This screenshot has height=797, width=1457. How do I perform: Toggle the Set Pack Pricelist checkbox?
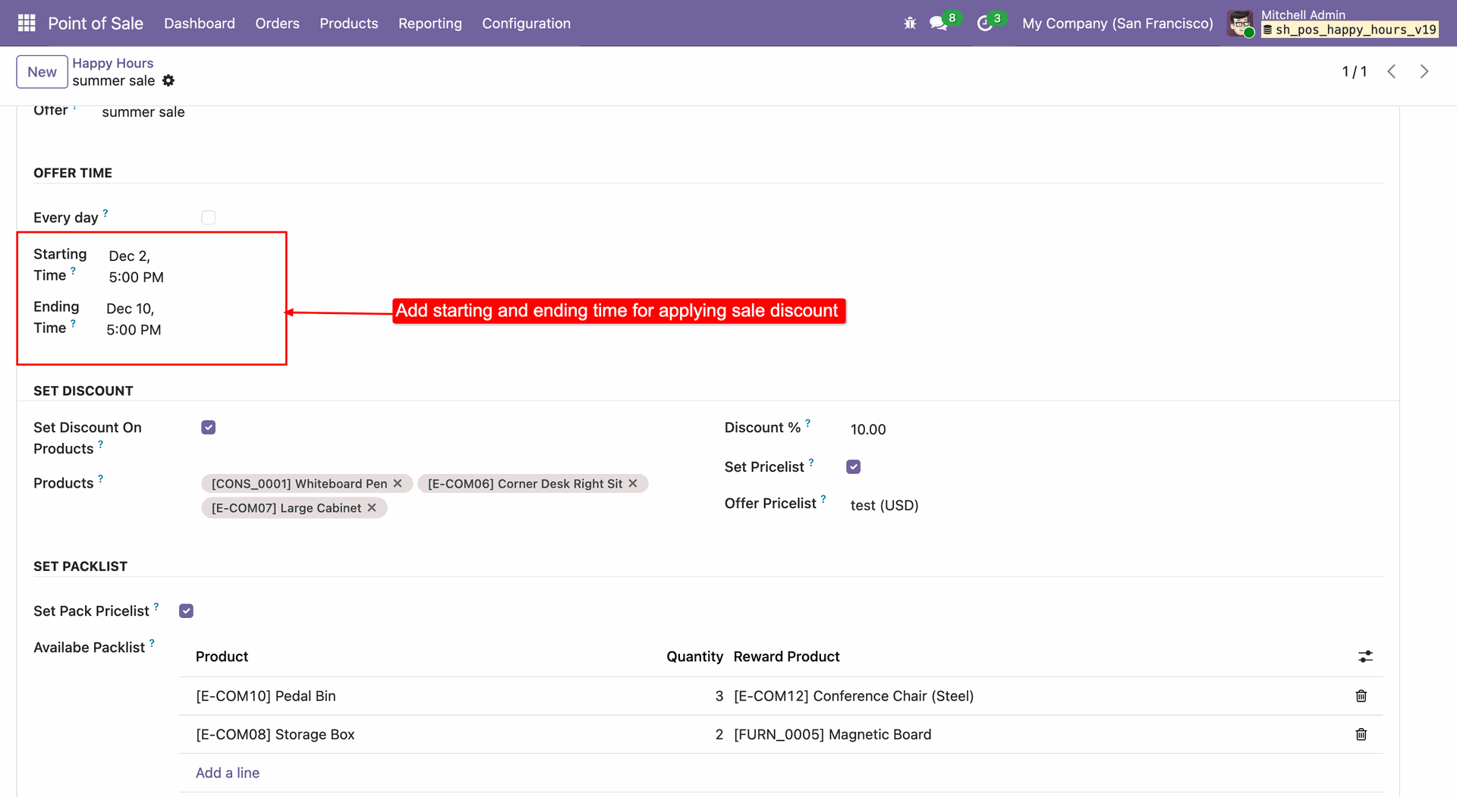187,611
